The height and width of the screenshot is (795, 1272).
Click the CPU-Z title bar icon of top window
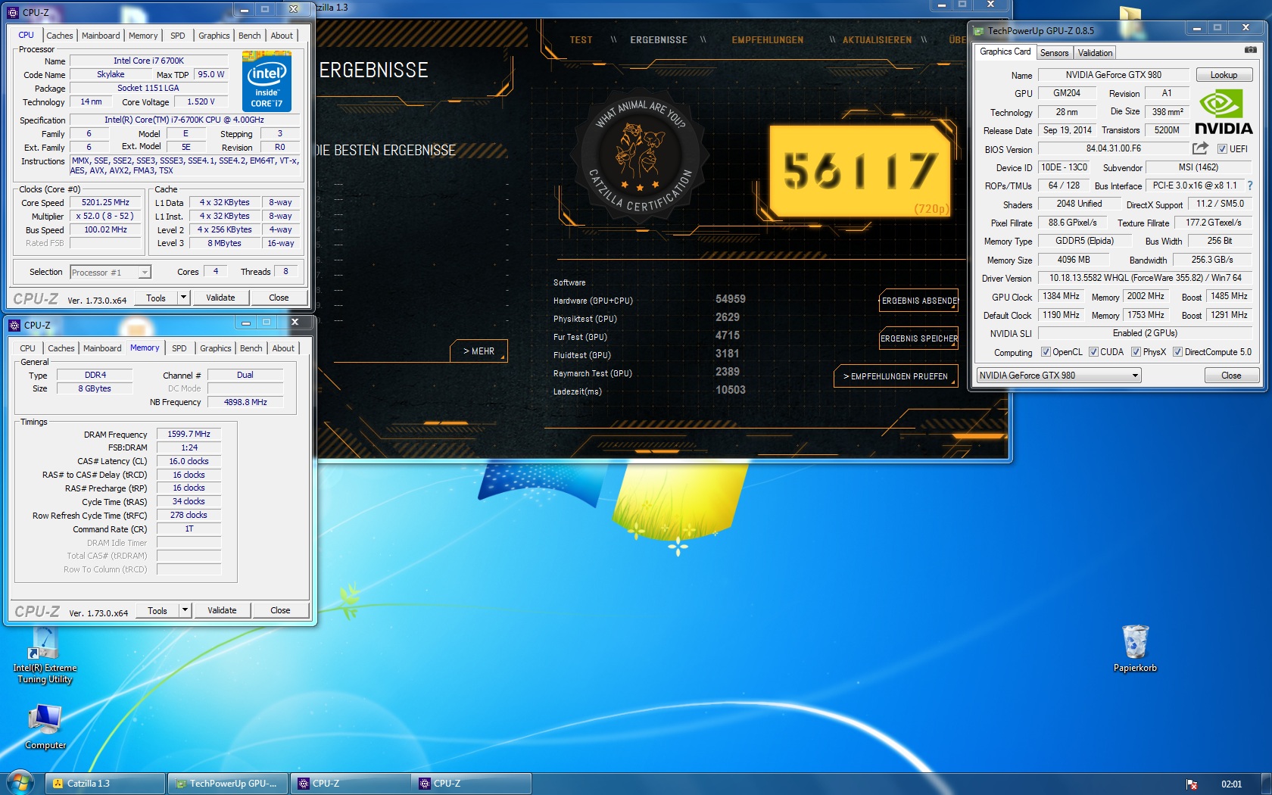click(13, 12)
